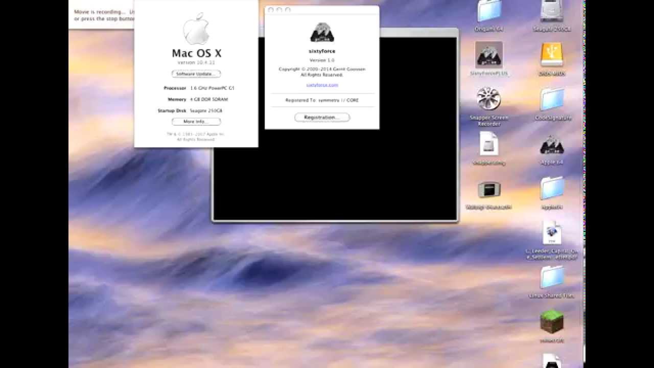654x368 pixels.
Task: Open the Snapper Screen Recorder desktop icon
Action: click(x=488, y=98)
